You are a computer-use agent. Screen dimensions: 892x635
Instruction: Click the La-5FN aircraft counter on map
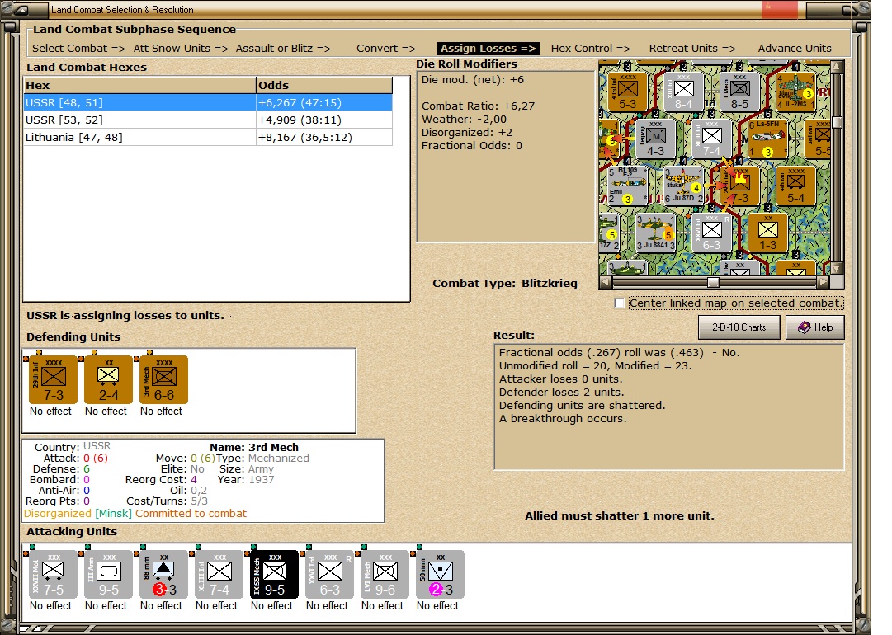768,139
